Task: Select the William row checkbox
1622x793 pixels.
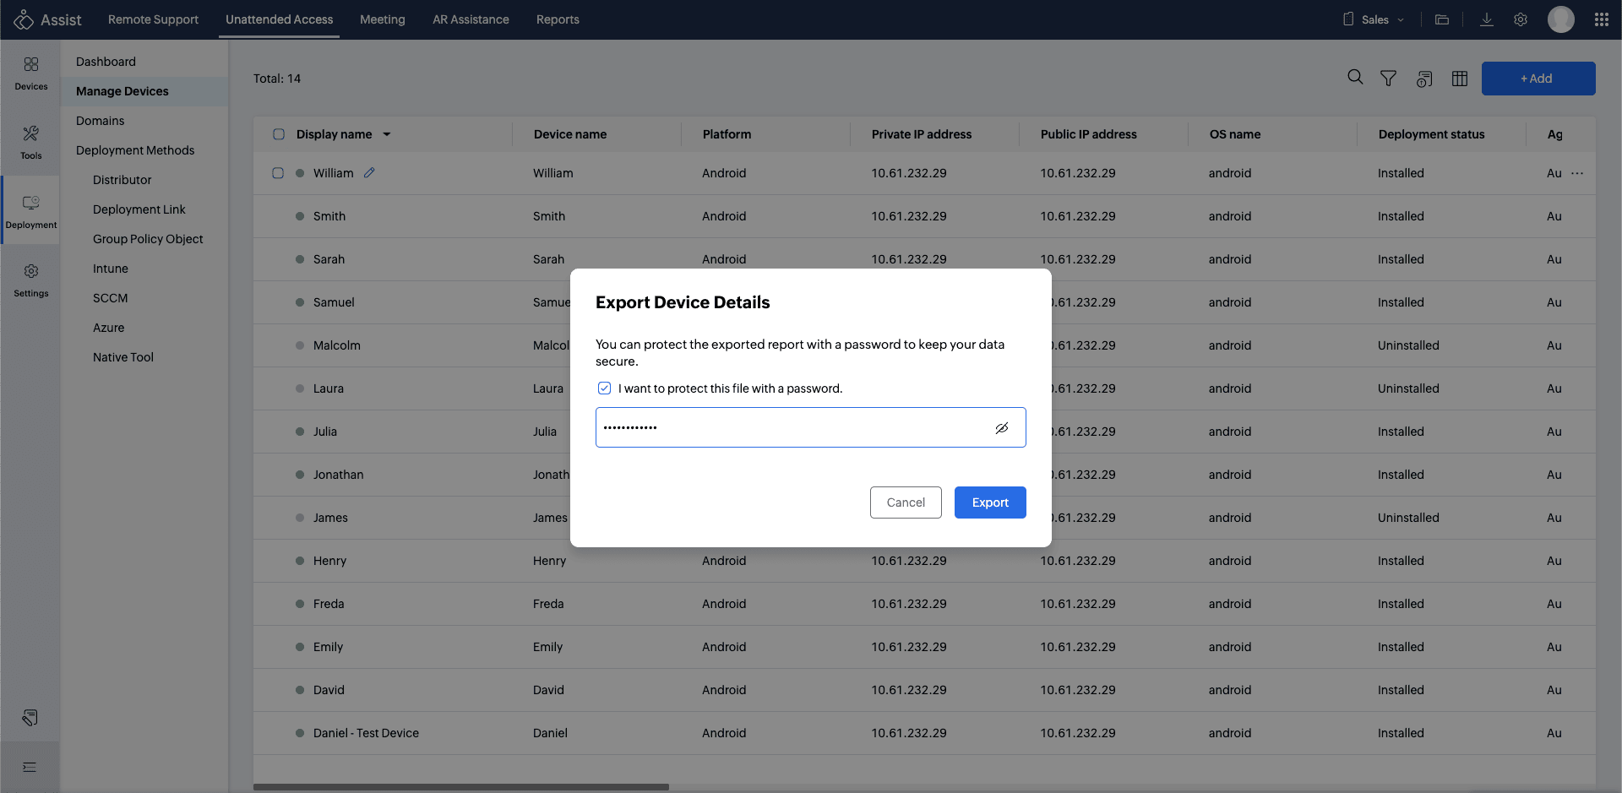Action: pyautogui.click(x=278, y=173)
